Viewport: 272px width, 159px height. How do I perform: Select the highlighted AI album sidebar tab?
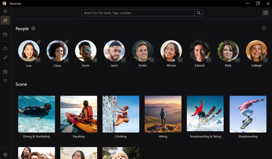pyautogui.click(x=5, y=20)
